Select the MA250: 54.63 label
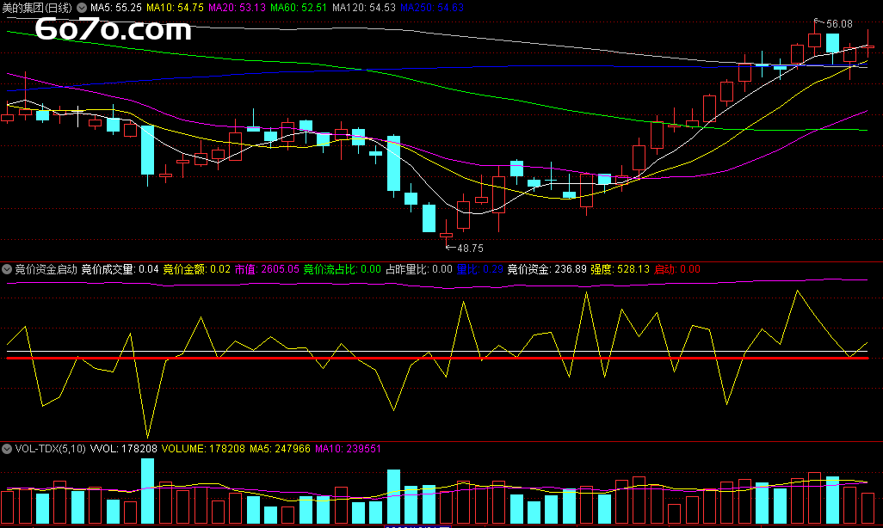Screen dimensions: 883x528 (x=432, y=8)
